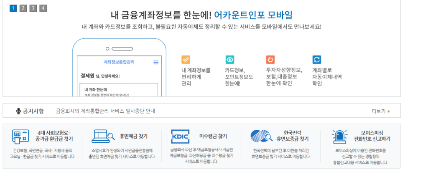Go to banner slide 4

click(43, 8)
